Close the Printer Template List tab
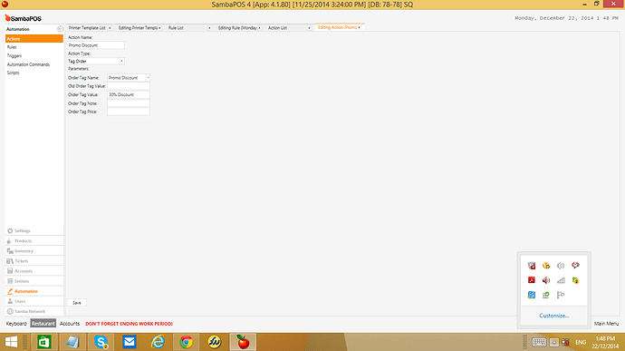The width and height of the screenshot is (625, 351). tap(110, 28)
